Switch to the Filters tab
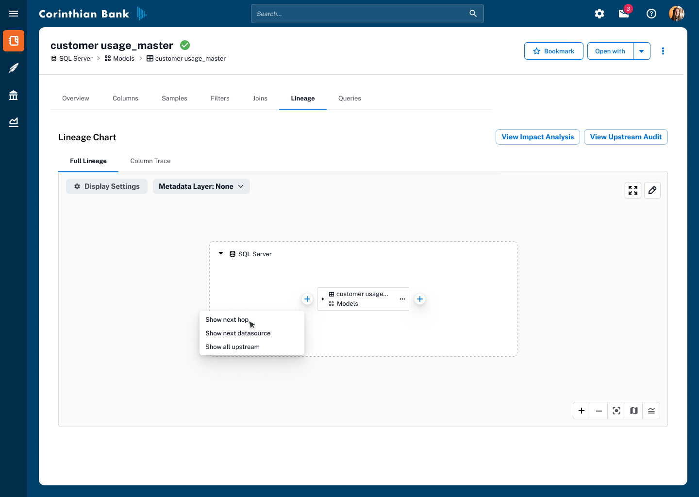 tap(220, 98)
